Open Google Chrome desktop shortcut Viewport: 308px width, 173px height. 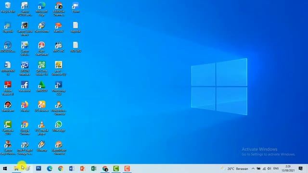[x=25, y=128]
